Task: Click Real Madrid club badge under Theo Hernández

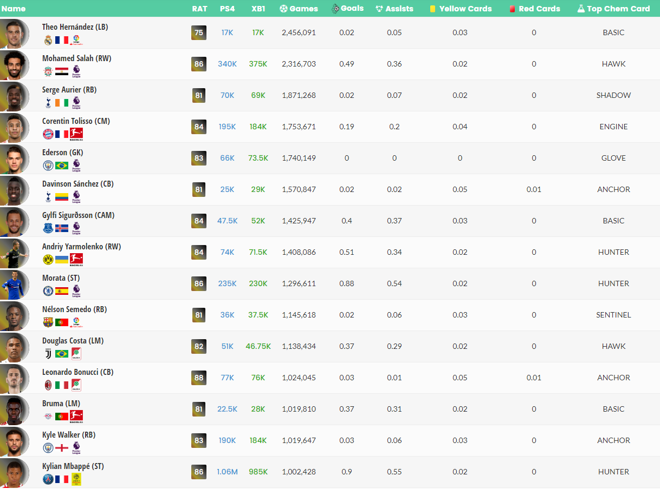Action: (48, 40)
